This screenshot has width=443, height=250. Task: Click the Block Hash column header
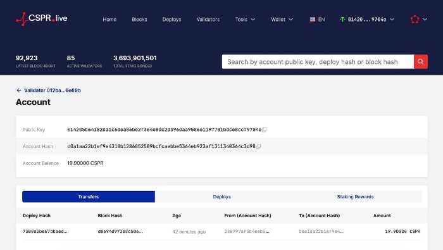(110, 216)
